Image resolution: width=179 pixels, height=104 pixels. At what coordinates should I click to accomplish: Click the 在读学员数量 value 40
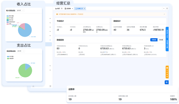115,30
